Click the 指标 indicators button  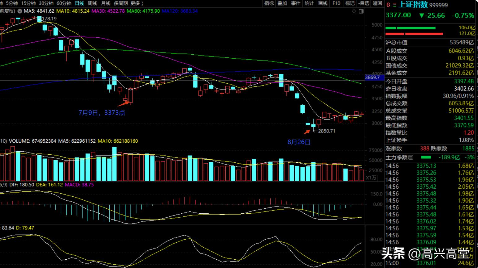[269, 3]
